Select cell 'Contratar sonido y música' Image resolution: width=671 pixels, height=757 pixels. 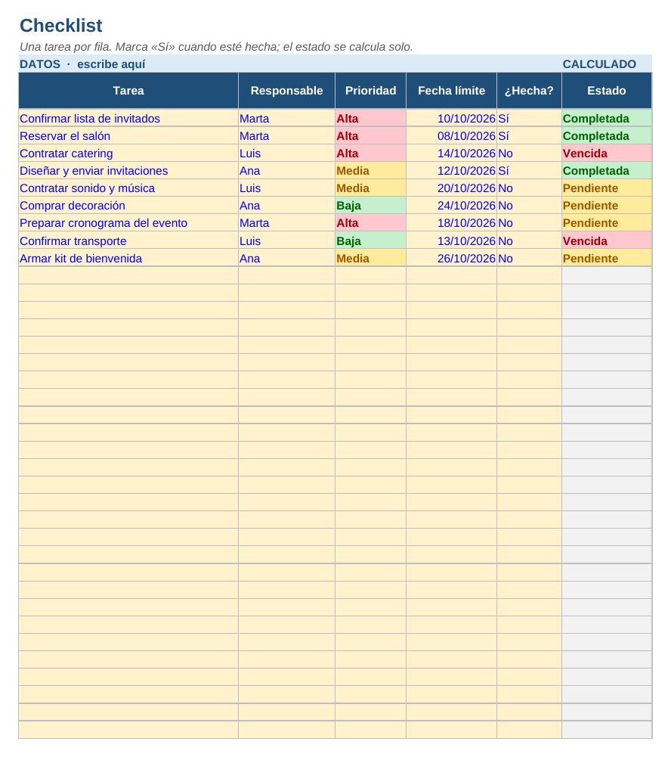coord(128,188)
